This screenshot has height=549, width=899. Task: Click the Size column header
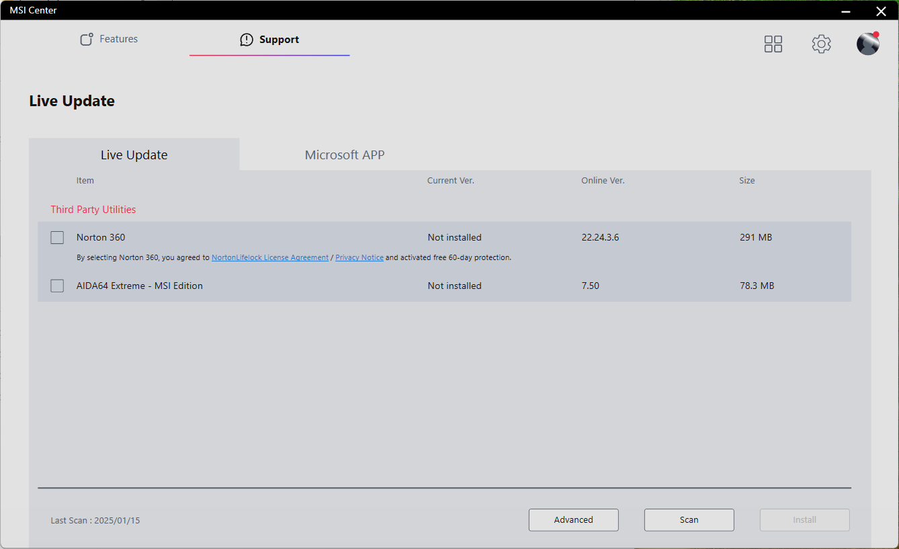coord(747,180)
